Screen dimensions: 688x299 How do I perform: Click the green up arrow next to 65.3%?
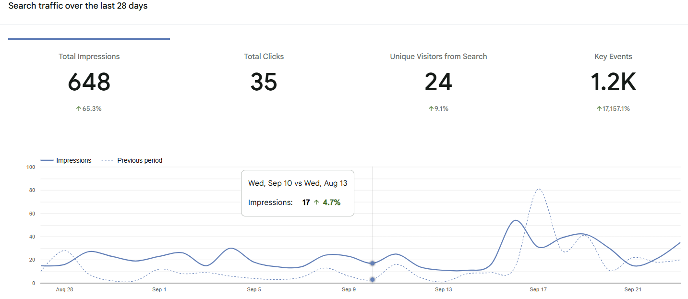click(x=78, y=108)
